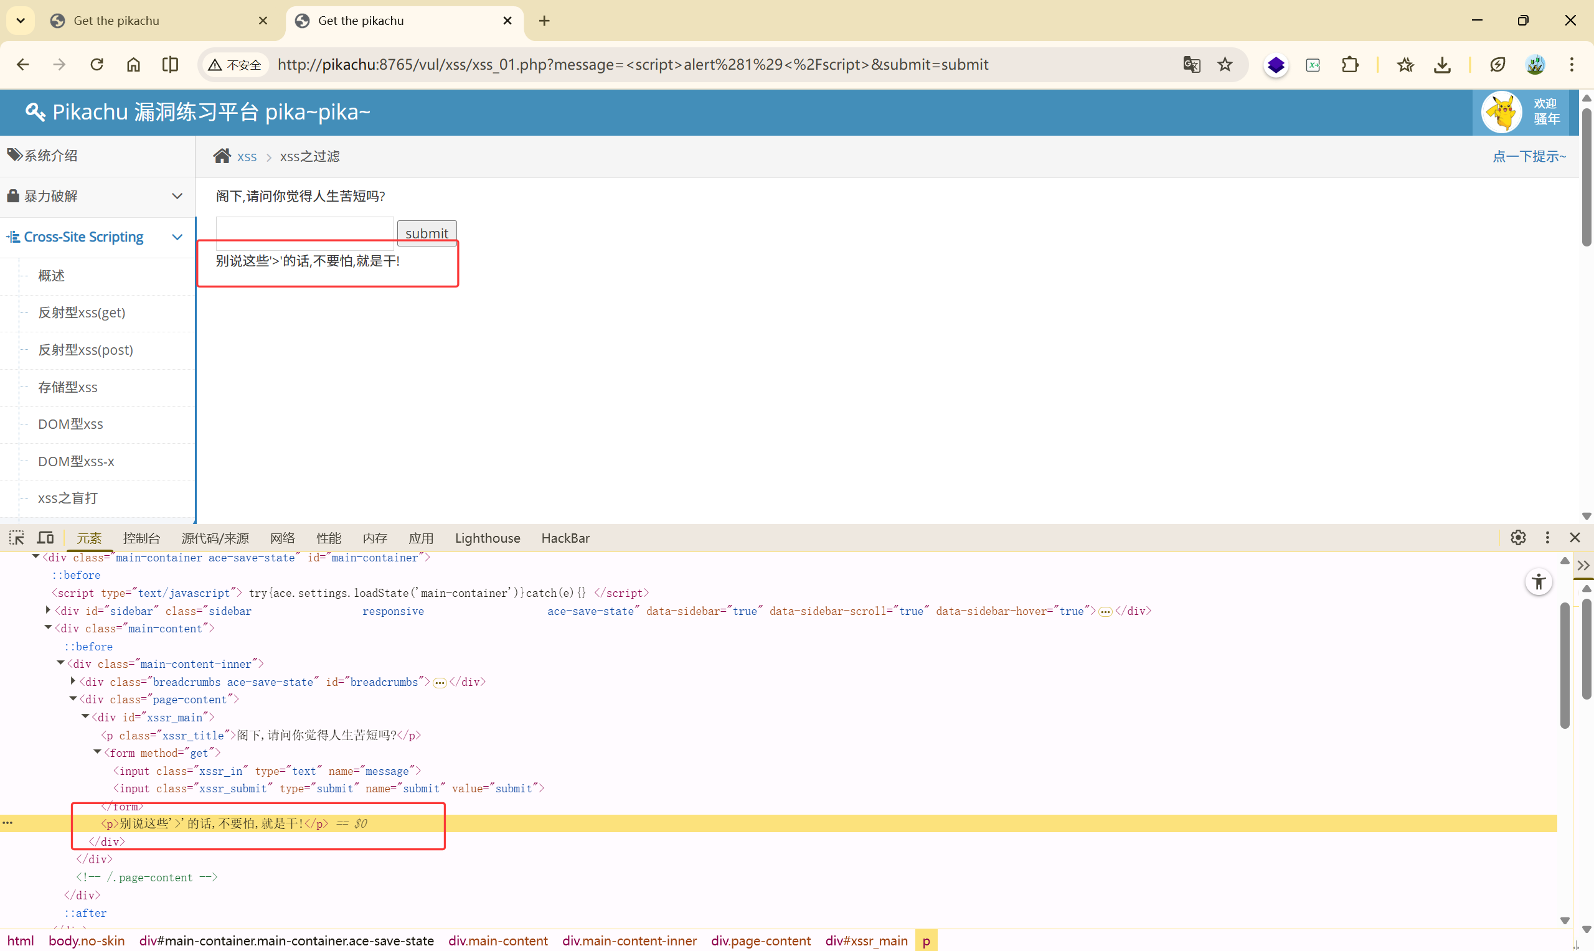Toggle the device toolbar emulation icon

pos(45,538)
